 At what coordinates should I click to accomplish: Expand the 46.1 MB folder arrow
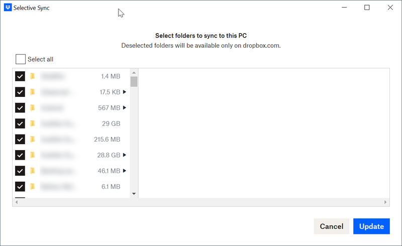tap(125, 171)
